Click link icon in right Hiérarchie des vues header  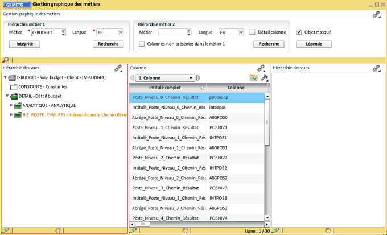click(x=376, y=68)
